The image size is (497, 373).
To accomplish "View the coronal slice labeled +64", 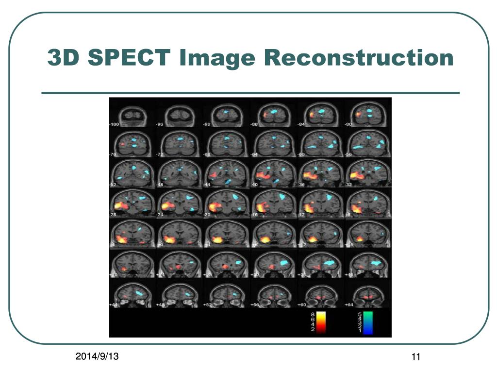I will pyautogui.click(x=368, y=296).
